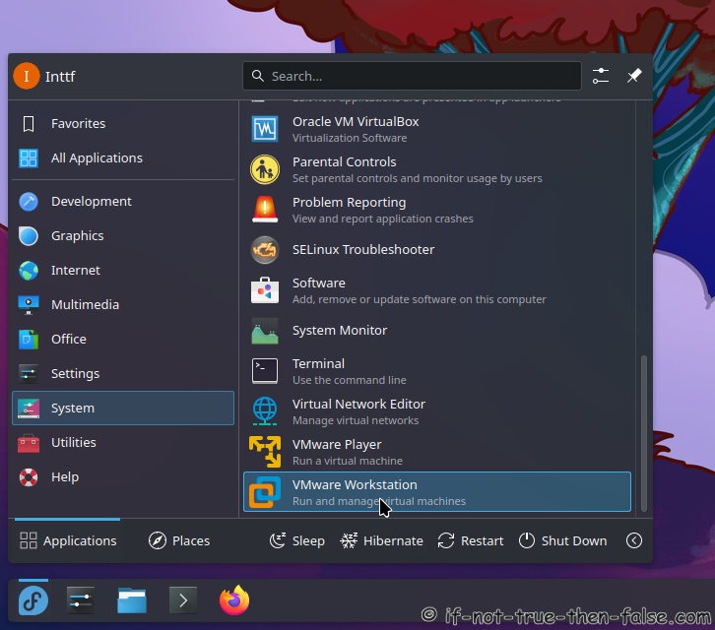Open the Utilities category
The width and height of the screenshot is (715, 630).
click(123, 443)
